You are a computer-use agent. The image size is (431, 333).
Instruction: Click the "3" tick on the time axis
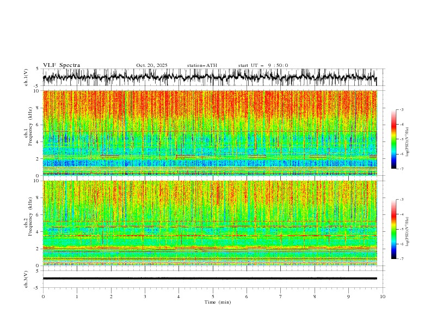click(145, 297)
